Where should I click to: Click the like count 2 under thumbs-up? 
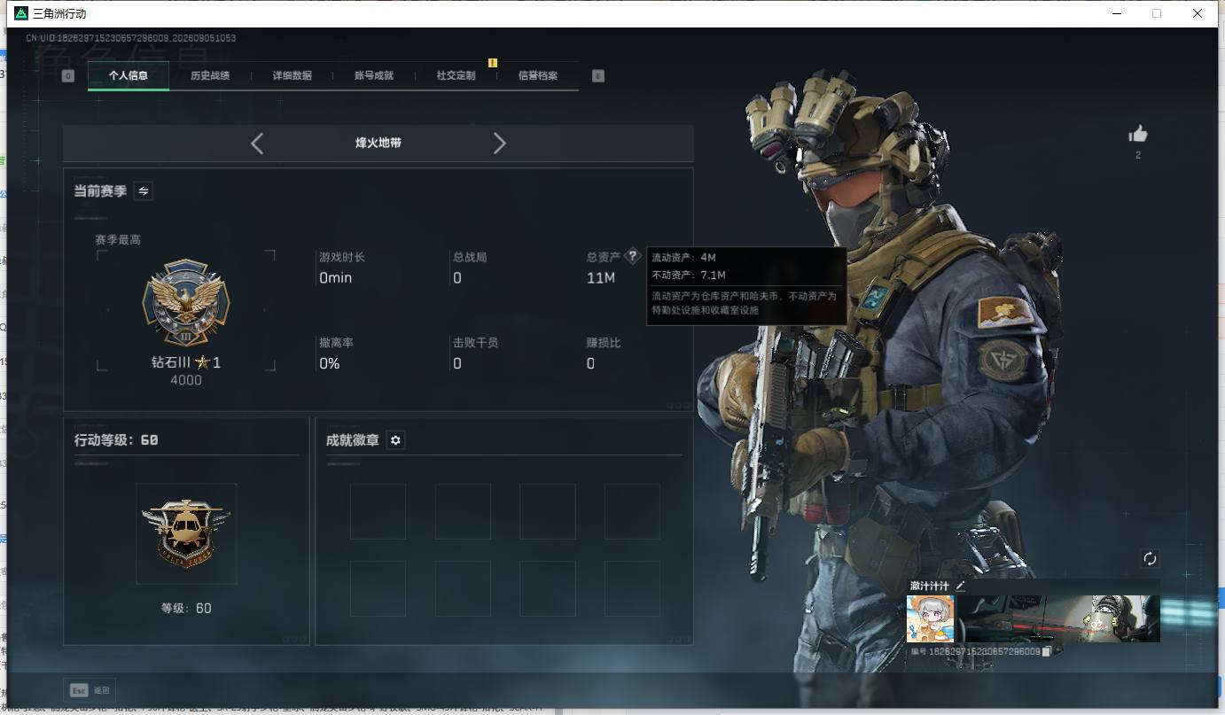1138,156
